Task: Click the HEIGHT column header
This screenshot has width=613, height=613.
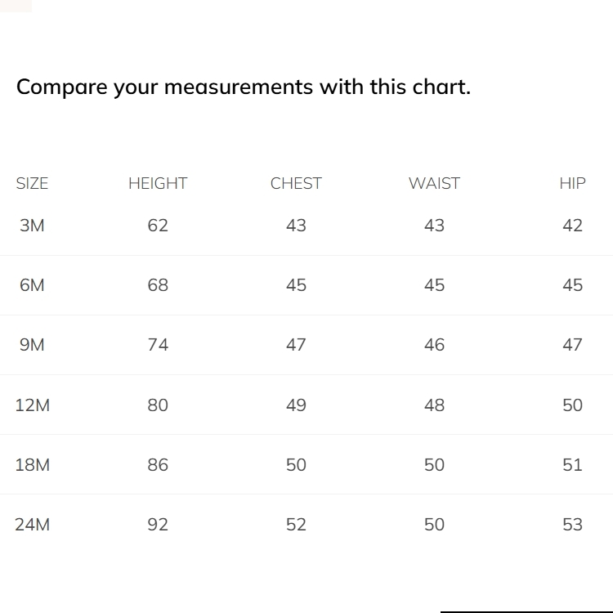Action: tap(158, 184)
